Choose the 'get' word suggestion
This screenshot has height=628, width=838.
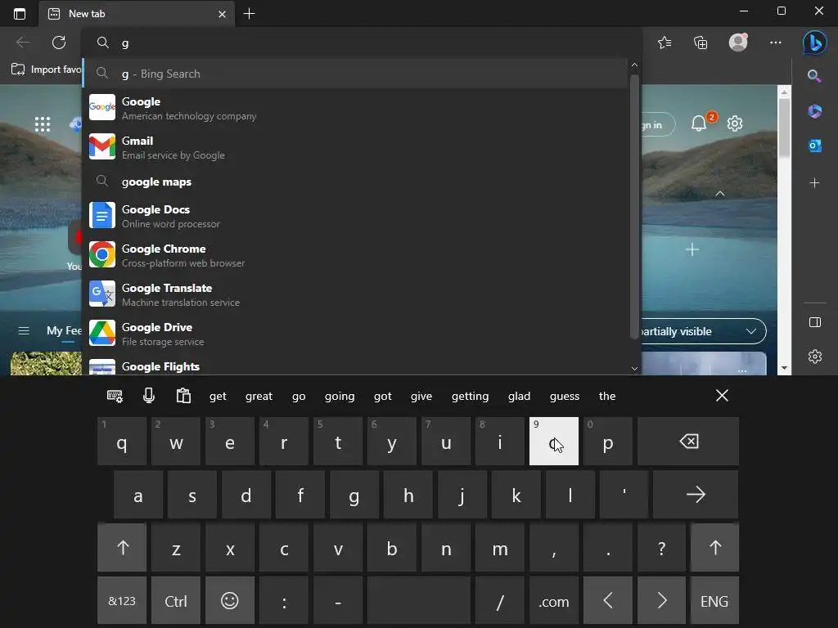click(218, 397)
